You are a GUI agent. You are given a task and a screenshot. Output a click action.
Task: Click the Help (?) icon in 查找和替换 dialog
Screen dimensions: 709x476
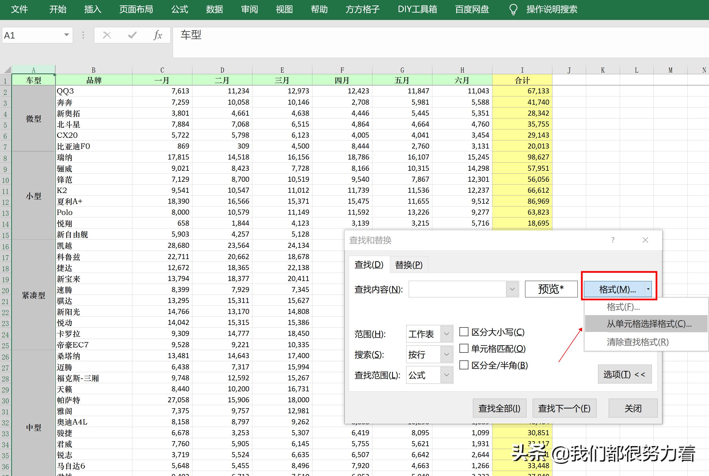[613, 240]
